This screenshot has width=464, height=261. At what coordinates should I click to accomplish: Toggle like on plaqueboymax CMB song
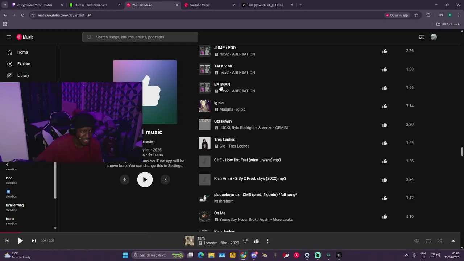coord(385,198)
